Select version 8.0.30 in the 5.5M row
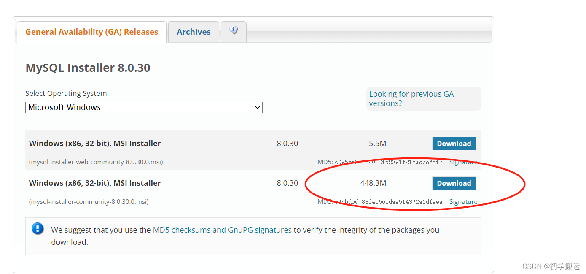Screen dimensions: 586x274 [288, 144]
